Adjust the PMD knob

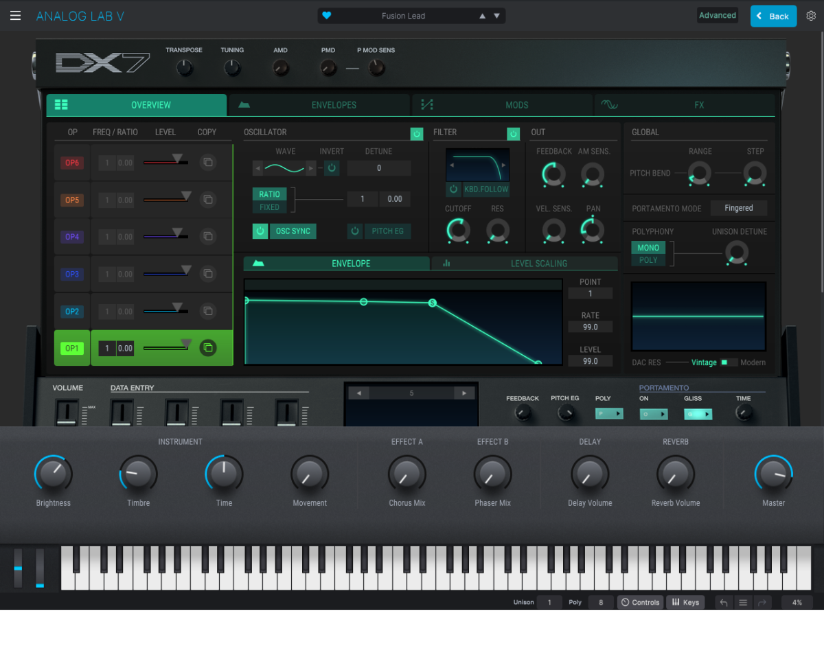[329, 68]
